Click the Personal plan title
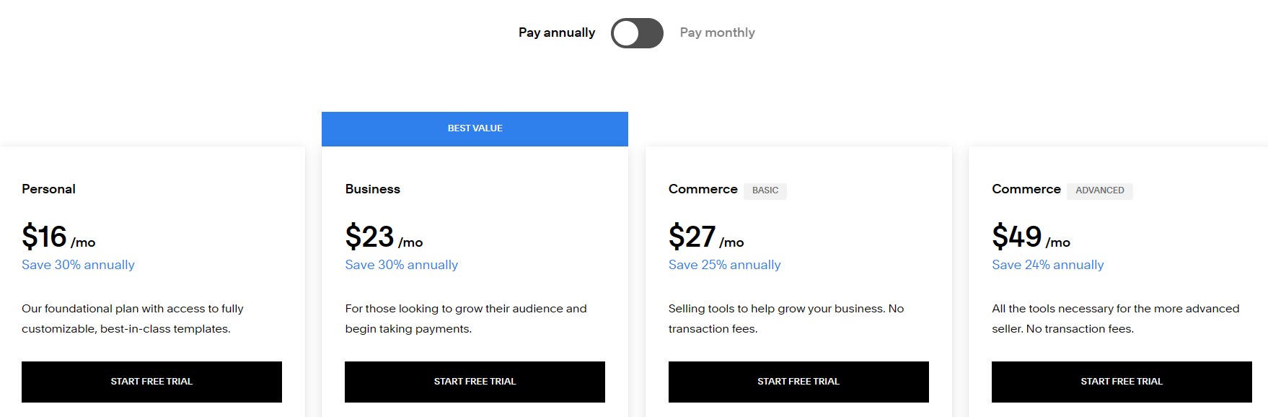 [48, 189]
